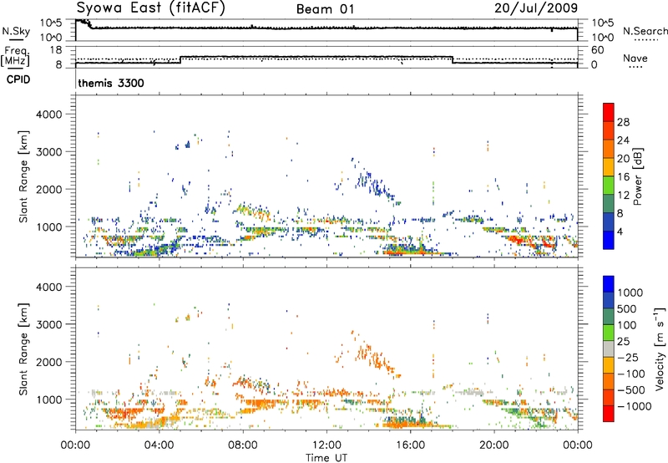Viewport: 668px width, 463px height.
Task: Click the '16:00' time axis label
Action: coord(410,445)
